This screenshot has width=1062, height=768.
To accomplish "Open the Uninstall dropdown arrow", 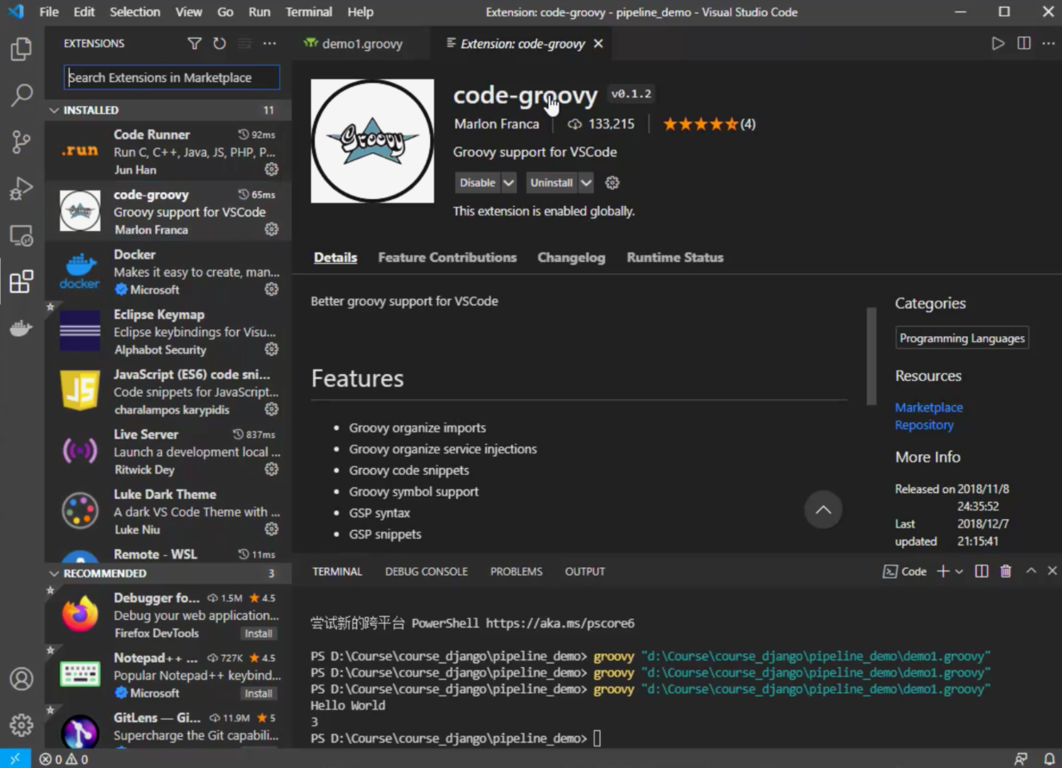I will click(586, 183).
